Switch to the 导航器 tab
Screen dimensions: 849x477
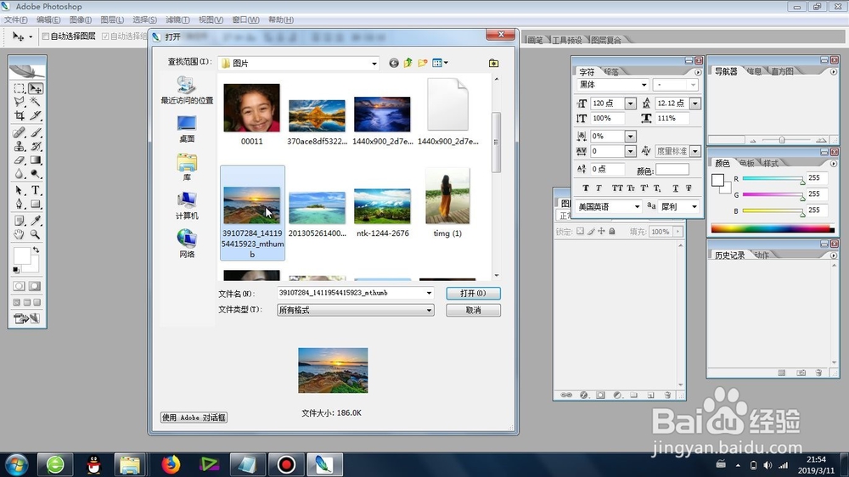[726, 71]
